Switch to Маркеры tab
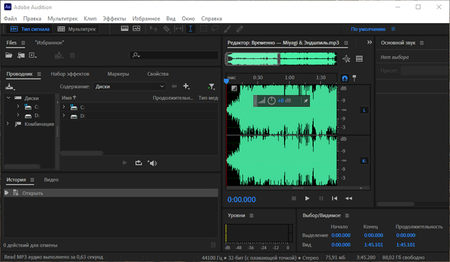450x262 pixels. 118,74
